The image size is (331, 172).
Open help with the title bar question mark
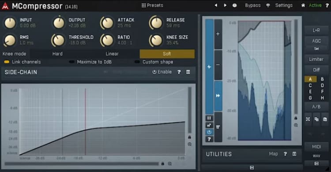(x=327, y=5)
